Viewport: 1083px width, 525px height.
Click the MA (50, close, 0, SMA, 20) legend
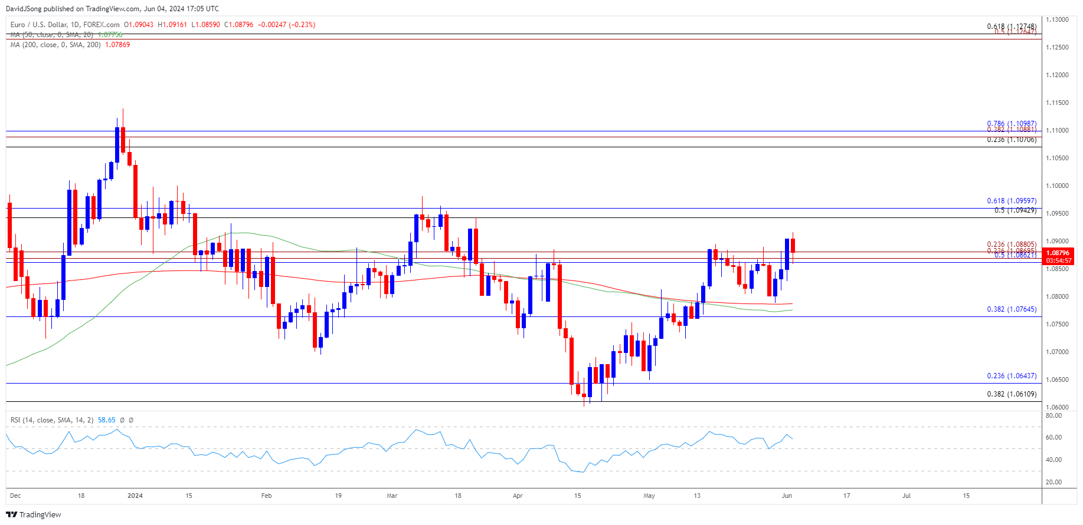click(x=53, y=35)
